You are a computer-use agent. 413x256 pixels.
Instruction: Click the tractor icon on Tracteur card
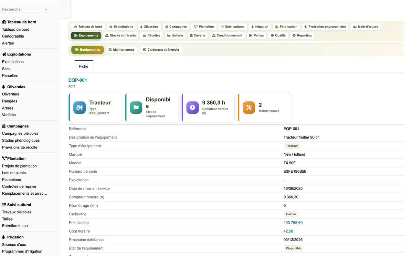(80, 107)
